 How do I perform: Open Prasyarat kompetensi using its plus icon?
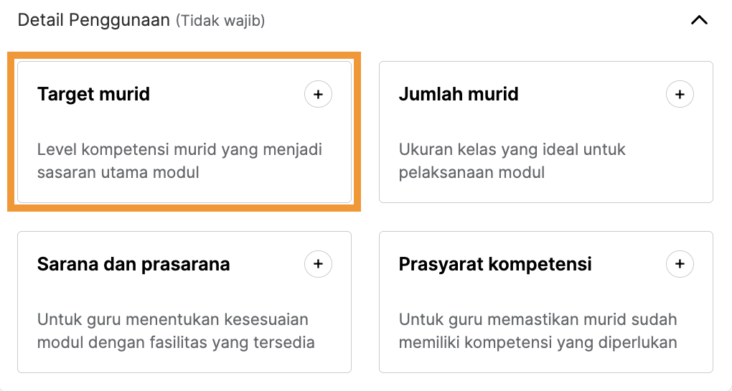(x=679, y=263)
